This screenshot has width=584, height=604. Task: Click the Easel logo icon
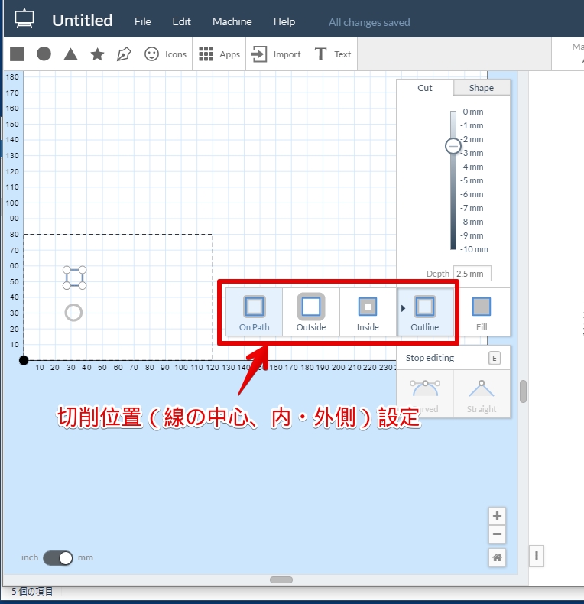pyautogui.click(x=24, y=19)
